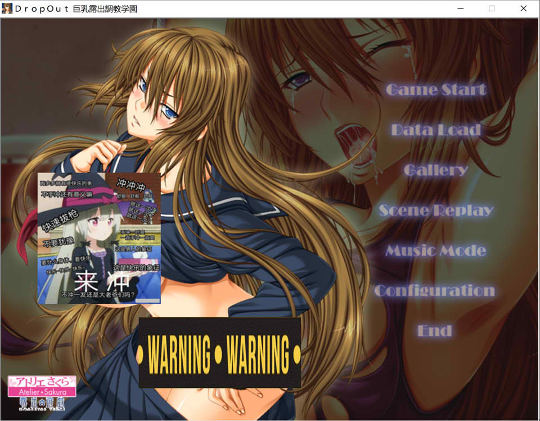The image size is (540, 421).
Task: Close the DropOut window
Action: pos(523,8)
